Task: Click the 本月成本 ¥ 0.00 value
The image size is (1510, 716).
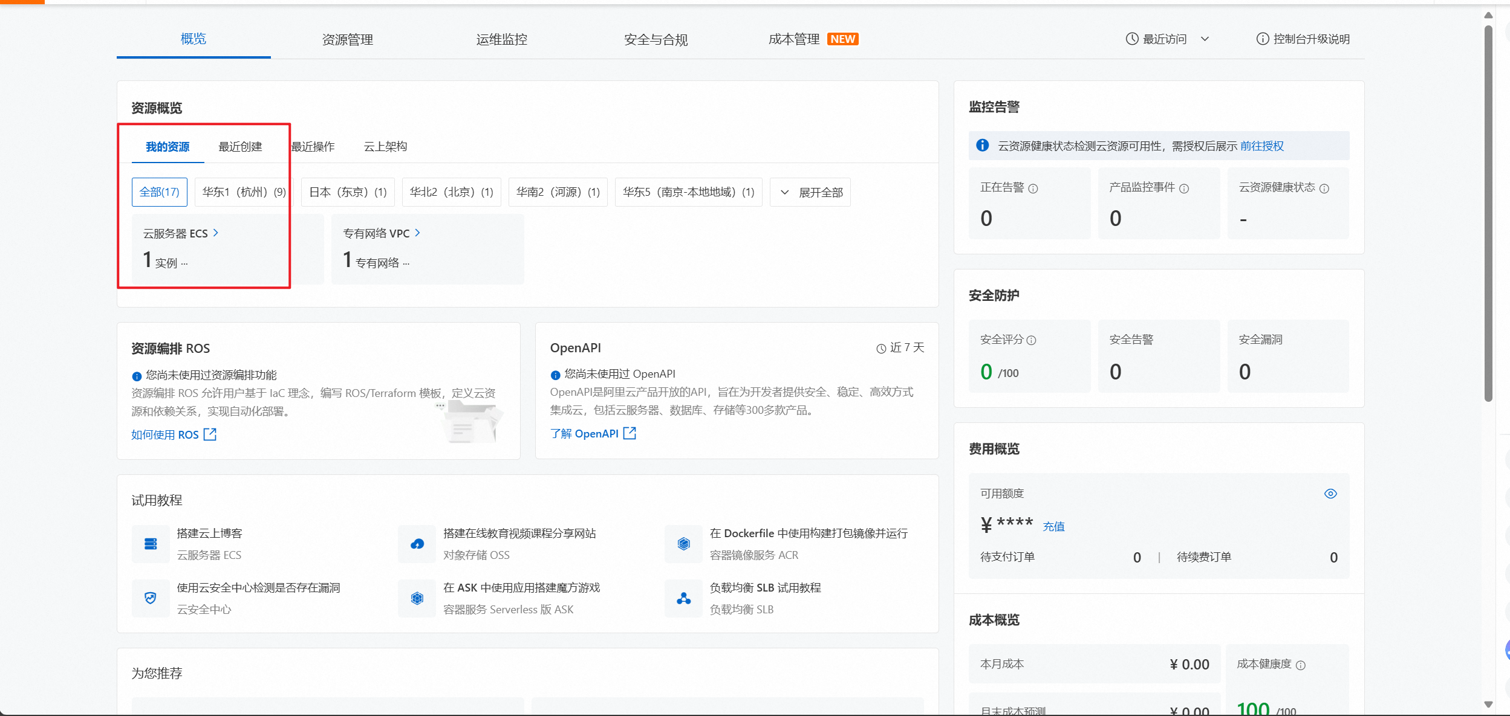Action: pyautogui.click(x=1189, y=665)
